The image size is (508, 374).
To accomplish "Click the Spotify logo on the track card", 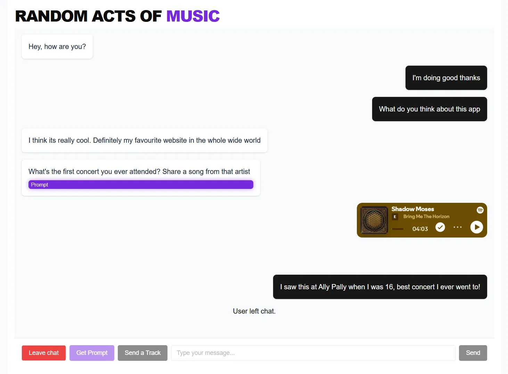I will point(480,210).
